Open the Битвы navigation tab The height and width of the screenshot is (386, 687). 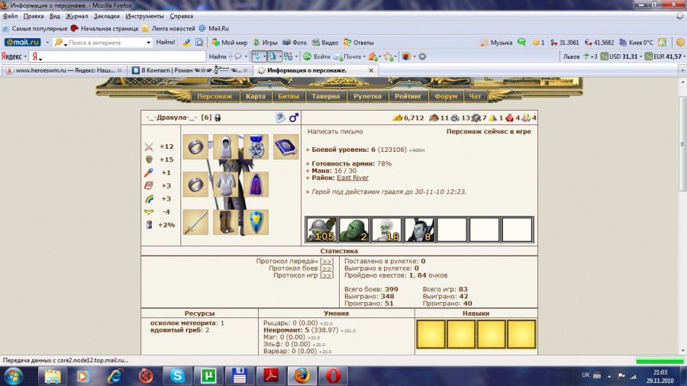289,96
